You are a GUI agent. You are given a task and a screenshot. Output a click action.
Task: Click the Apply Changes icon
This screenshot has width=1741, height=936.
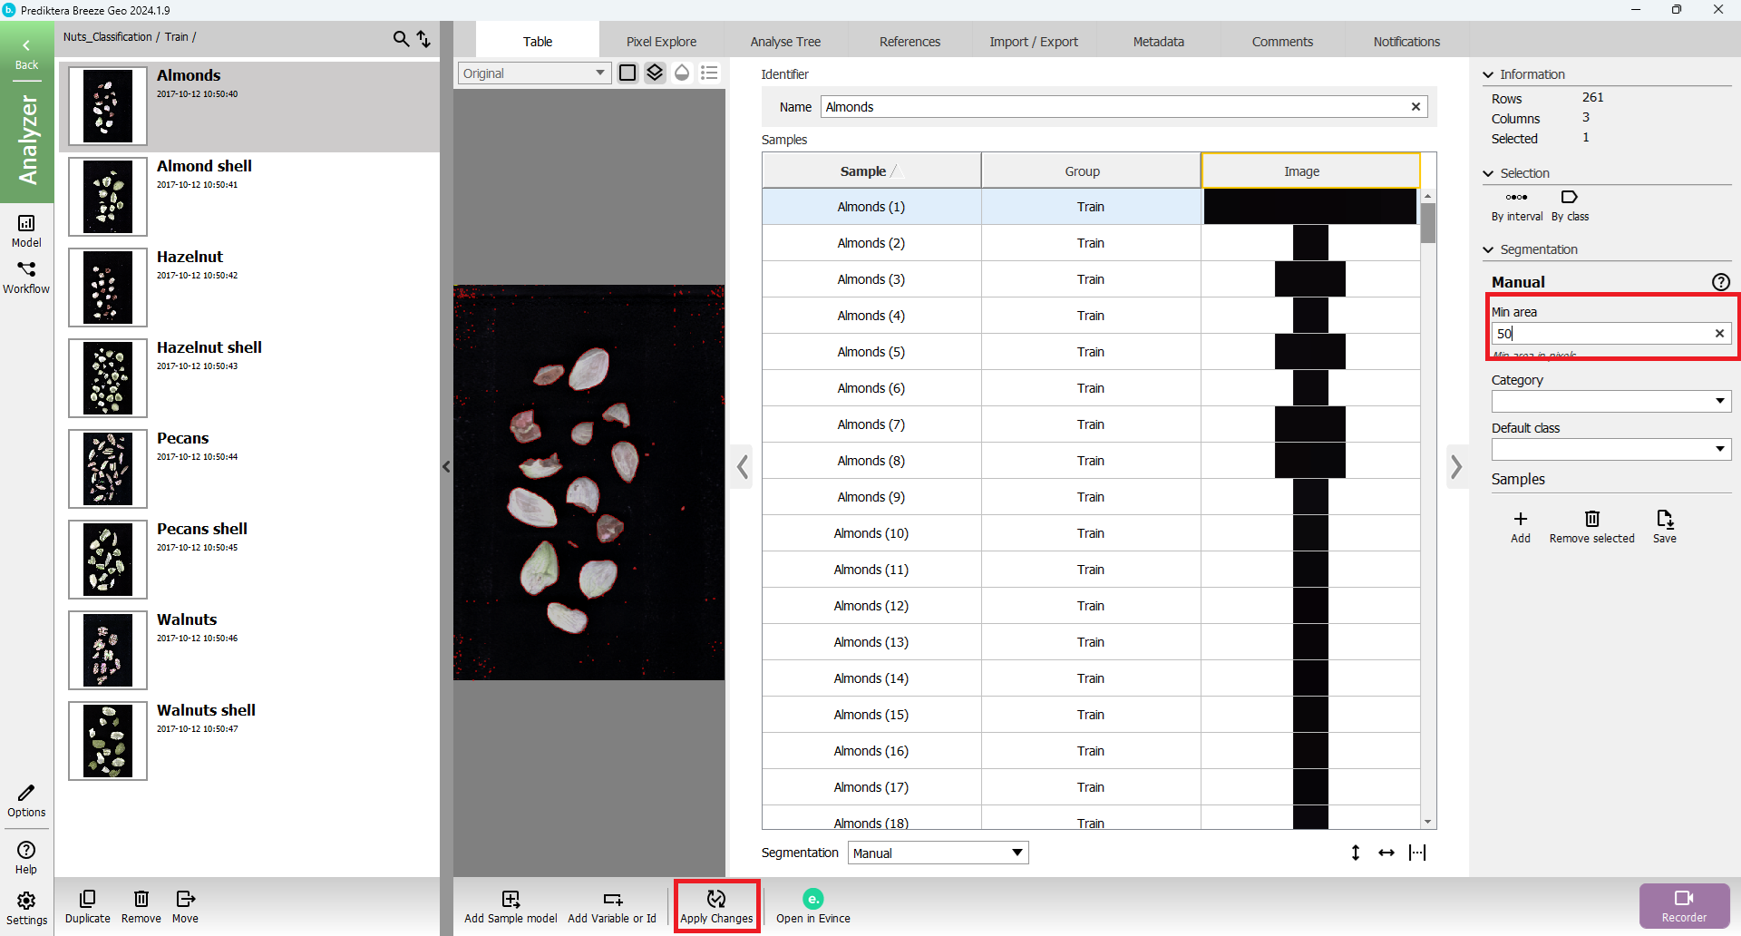pyautogui.click(x=715, y=899)
